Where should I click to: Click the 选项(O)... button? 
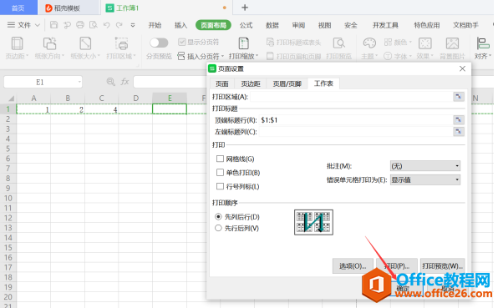pyautogui.click(x=353, y=265)
